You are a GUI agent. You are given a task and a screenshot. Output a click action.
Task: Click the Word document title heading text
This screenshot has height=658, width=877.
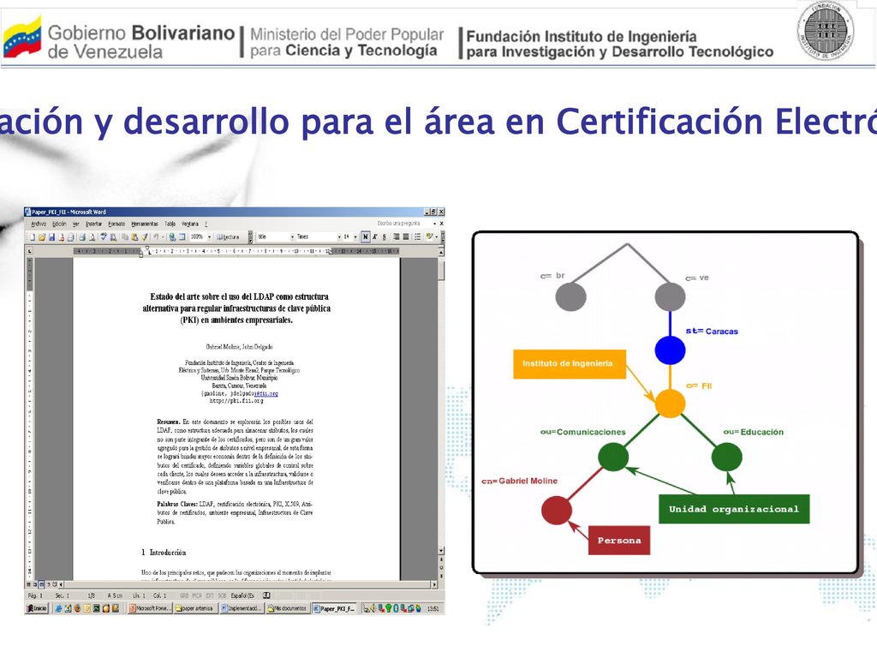[236, 308]
